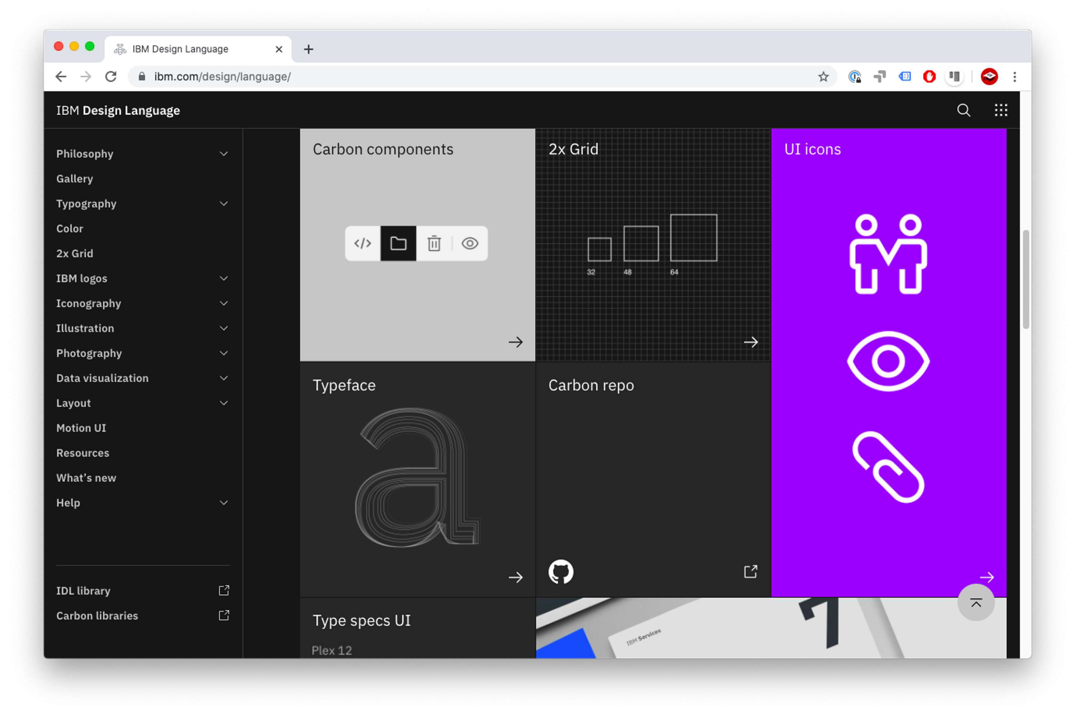Expand the Illustration section chevron

click(x=224, y=328)
